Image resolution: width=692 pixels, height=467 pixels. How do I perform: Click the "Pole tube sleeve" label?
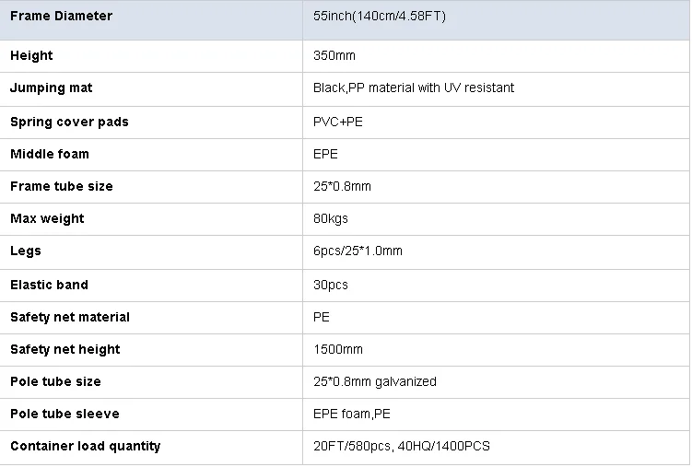65,414
